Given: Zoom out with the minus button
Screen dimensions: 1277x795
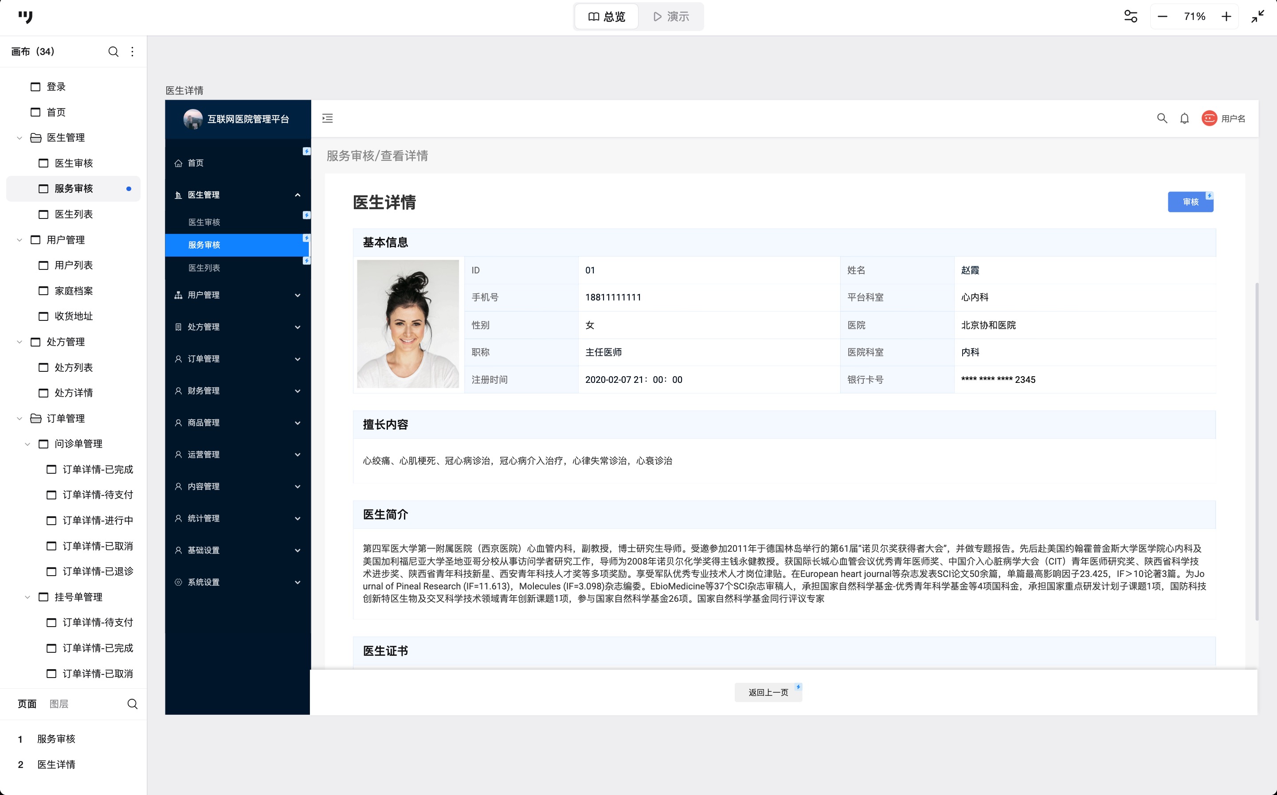Looking at the screenshot, I should tap(1163, 17).
